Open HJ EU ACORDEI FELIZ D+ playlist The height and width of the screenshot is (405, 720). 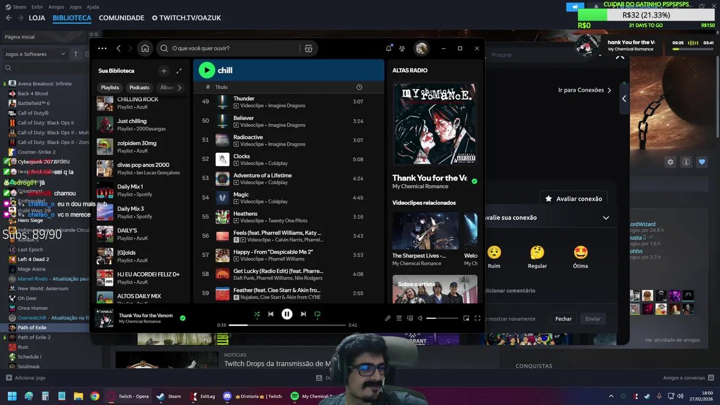tap(141, 278)
